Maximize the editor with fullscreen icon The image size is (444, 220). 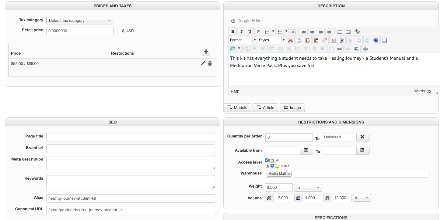[384, 40]
